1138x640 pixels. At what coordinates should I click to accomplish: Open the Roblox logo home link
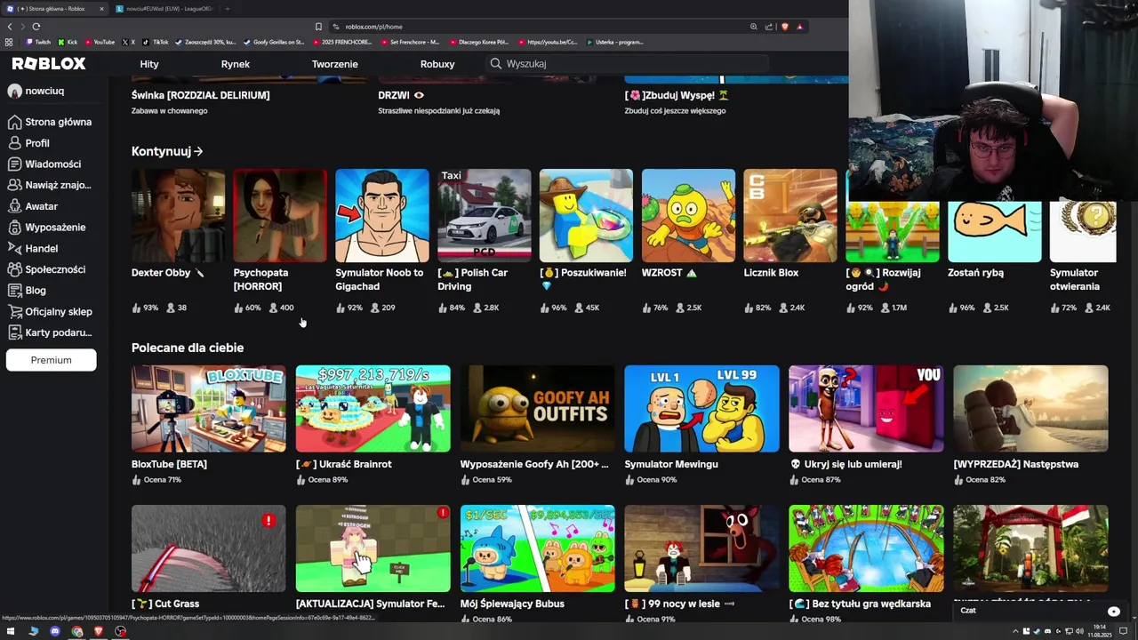coord(49,63)
